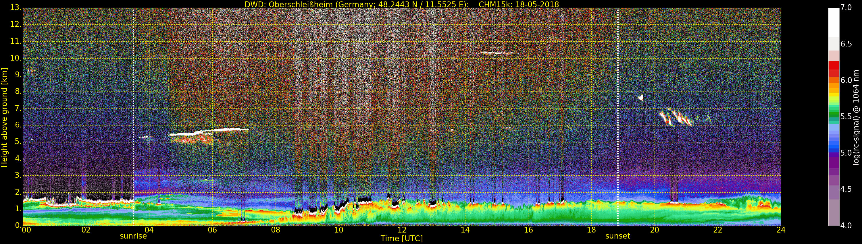Click the height axis tick '2.'
The width and height of the screenshot is (862, 244).
pyautogui.click(x=18, y=192)
